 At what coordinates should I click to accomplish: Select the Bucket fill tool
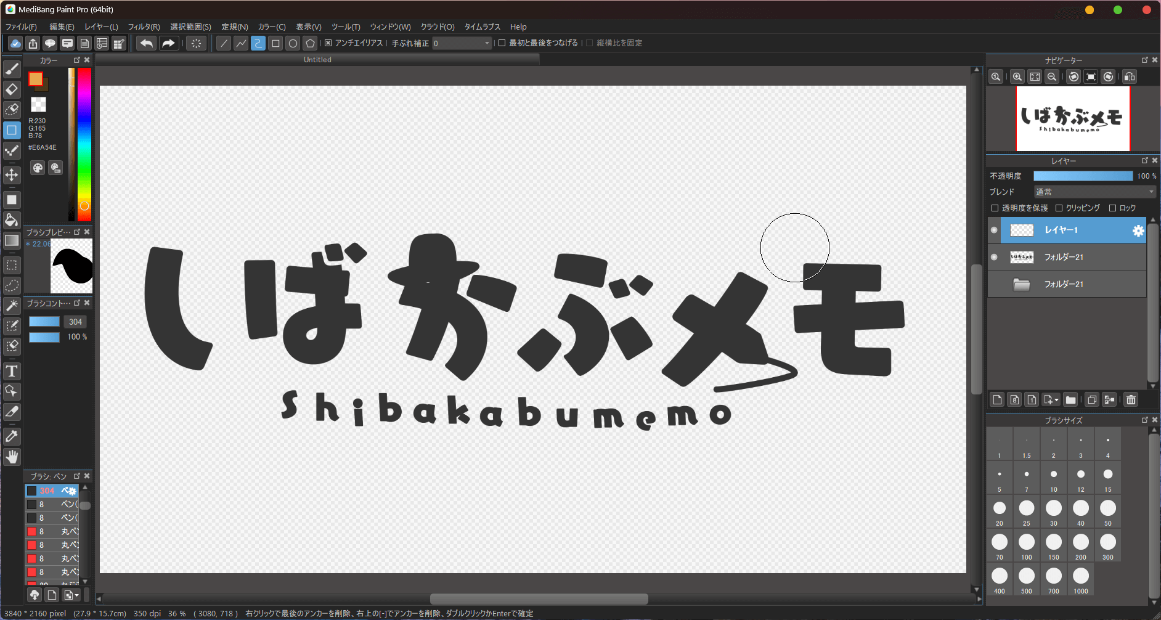tap(12, 220)
